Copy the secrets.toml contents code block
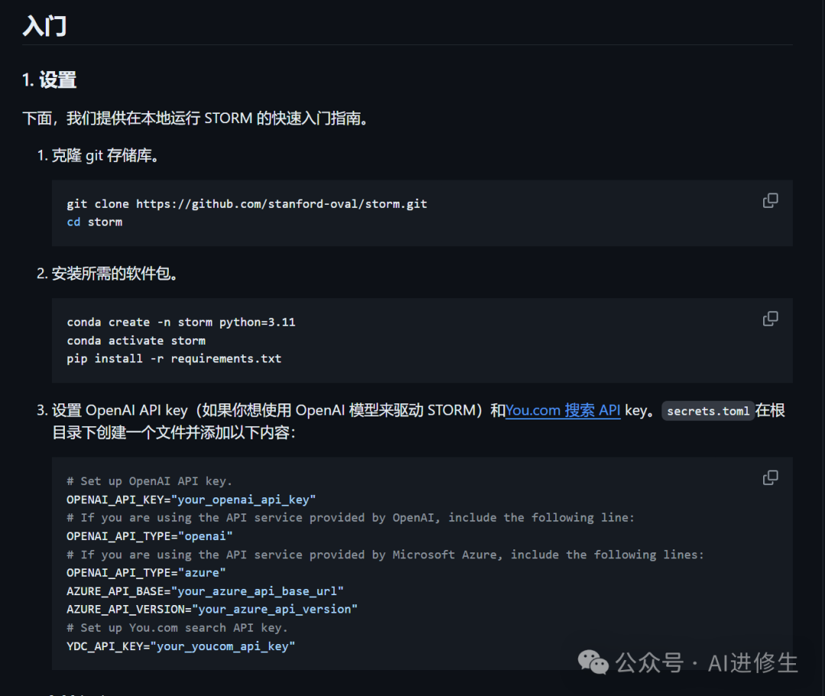The image size is (825, 696). pyautogui.click(x=770, y=477)
